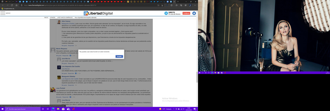Image resolution: width=330 pixels, height=111 pixels.
Task: Open Office icon in the taskbar
Action: (73, 109)
